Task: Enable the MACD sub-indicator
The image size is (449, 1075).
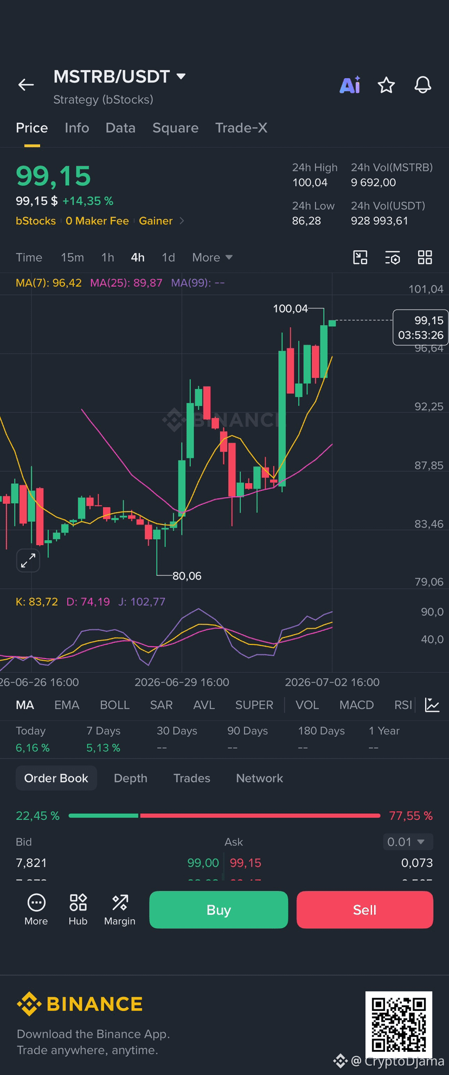Action: [x=356, y=705]
